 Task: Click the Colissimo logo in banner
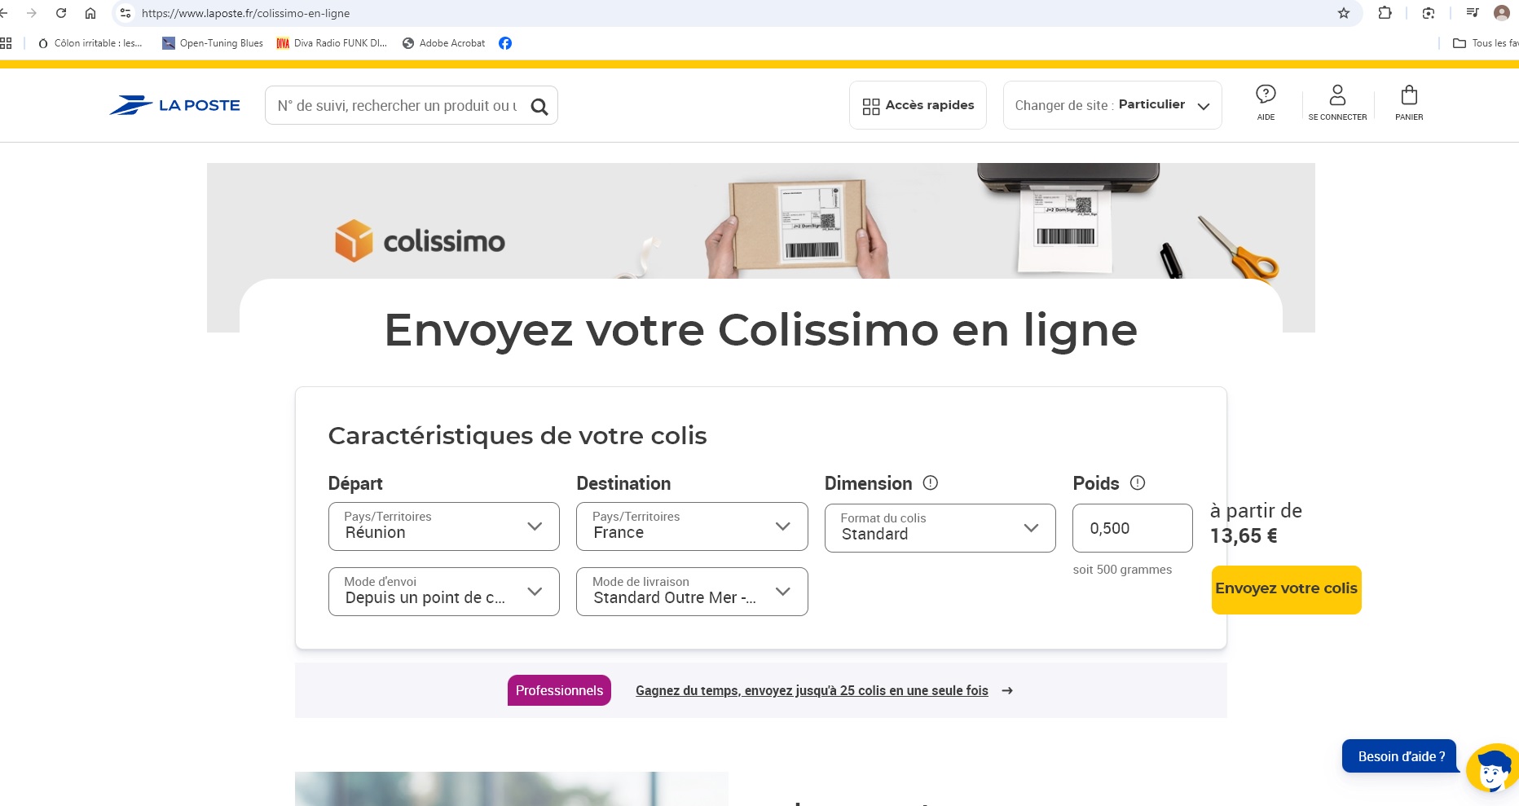coord(420,241)
